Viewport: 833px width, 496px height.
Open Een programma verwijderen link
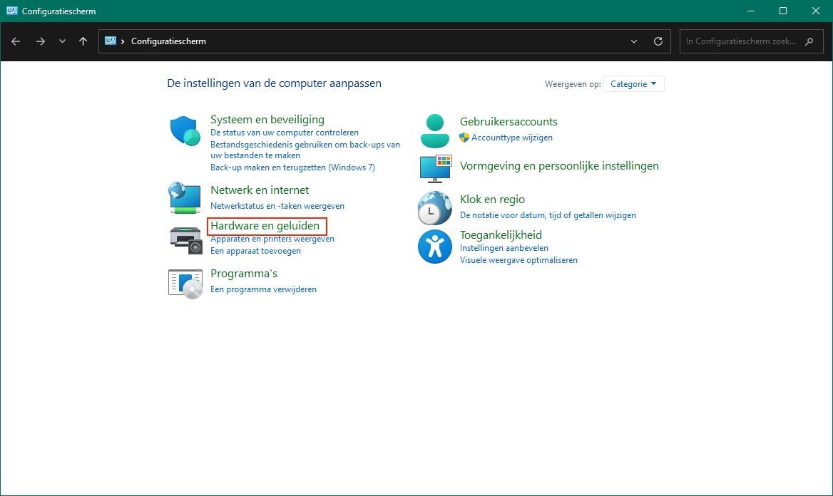tap(263, 289)
